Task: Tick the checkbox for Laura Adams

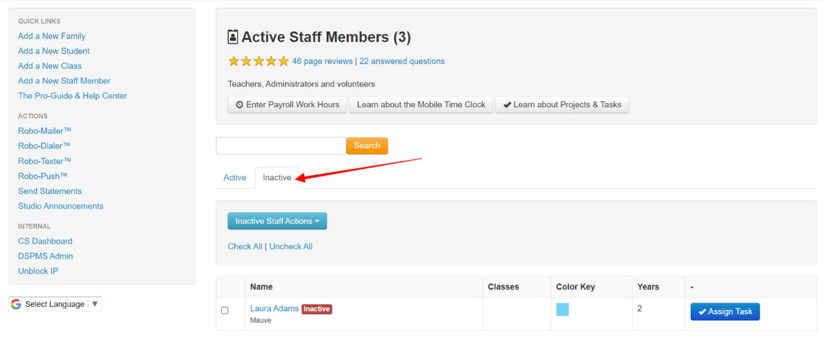Action: tap(225, 310)
